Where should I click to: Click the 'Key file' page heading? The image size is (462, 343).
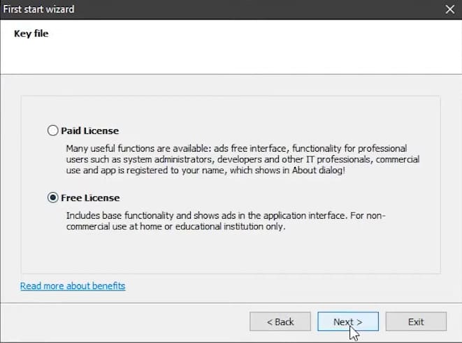click(31, 33)
